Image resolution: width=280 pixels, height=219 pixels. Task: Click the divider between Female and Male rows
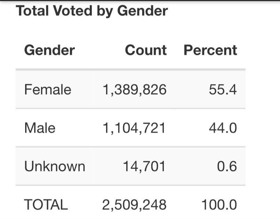coord(130,108)
